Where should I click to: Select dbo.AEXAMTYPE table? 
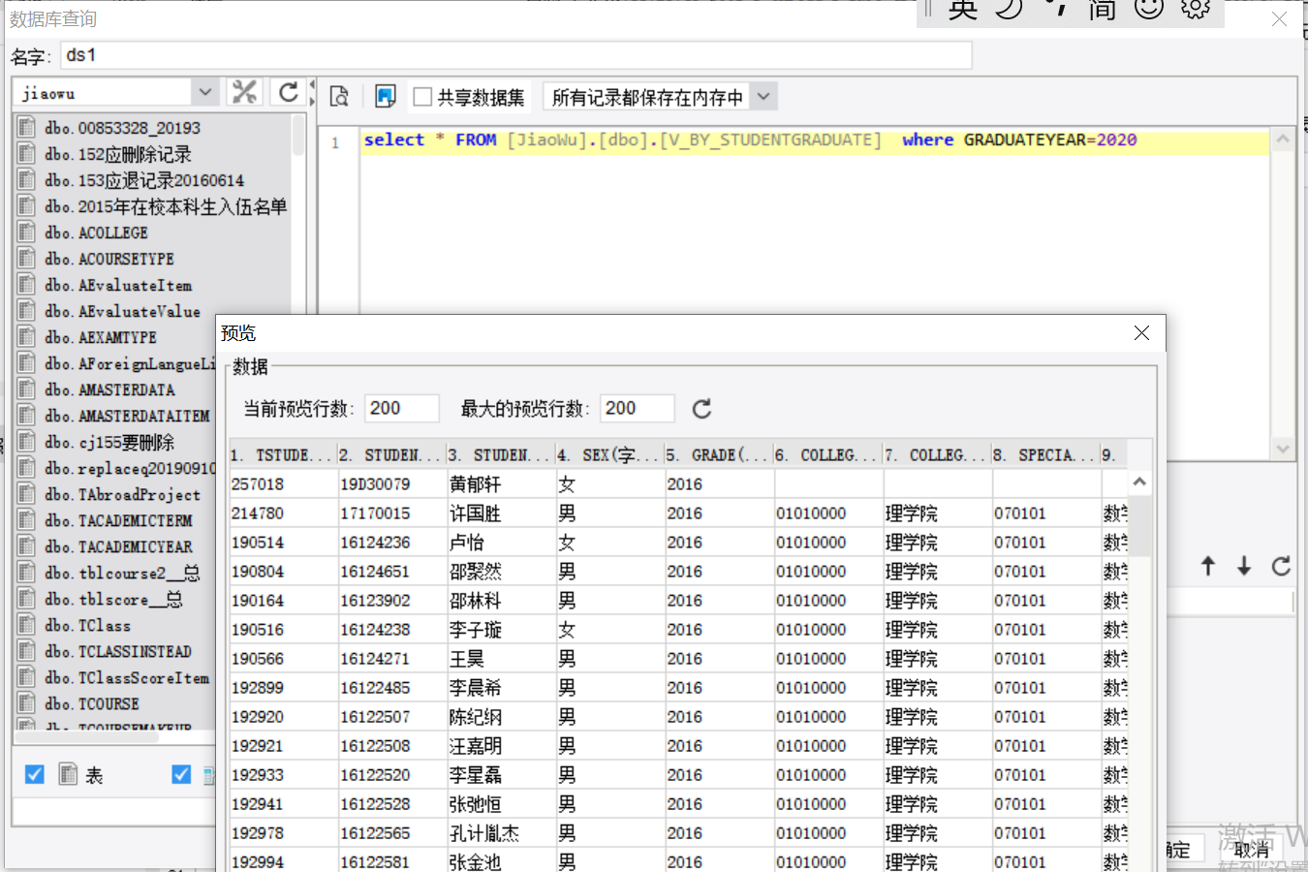point(101,337)
